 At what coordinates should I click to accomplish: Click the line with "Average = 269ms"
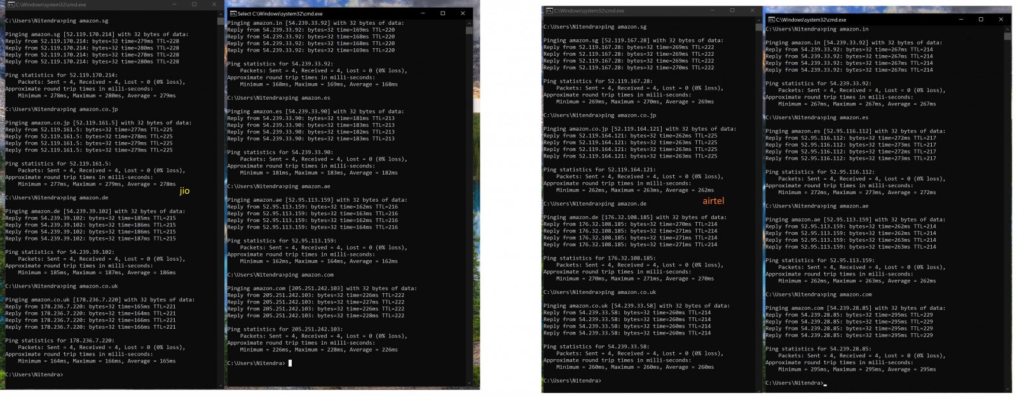[x=635, y=102]
